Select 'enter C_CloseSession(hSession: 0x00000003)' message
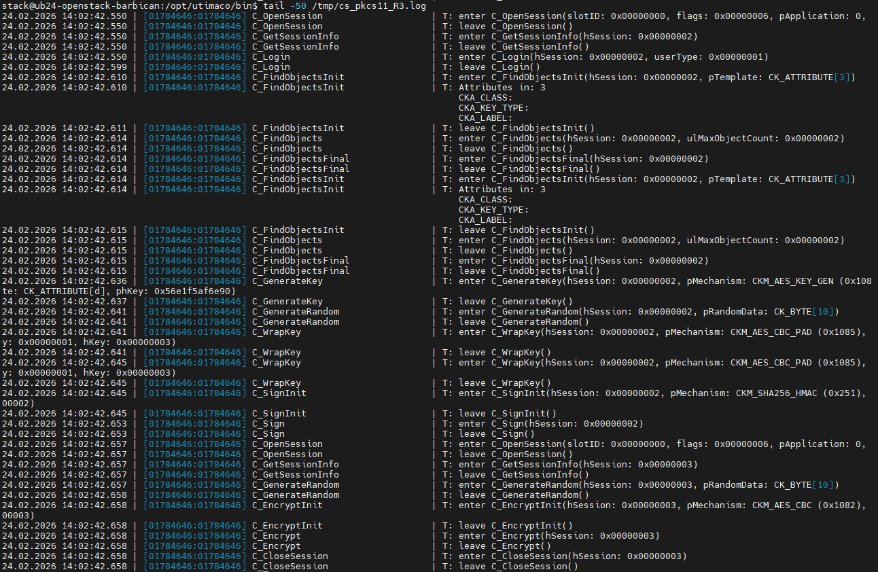The height and width of the screenshot is (572, 878). [573, 556]
